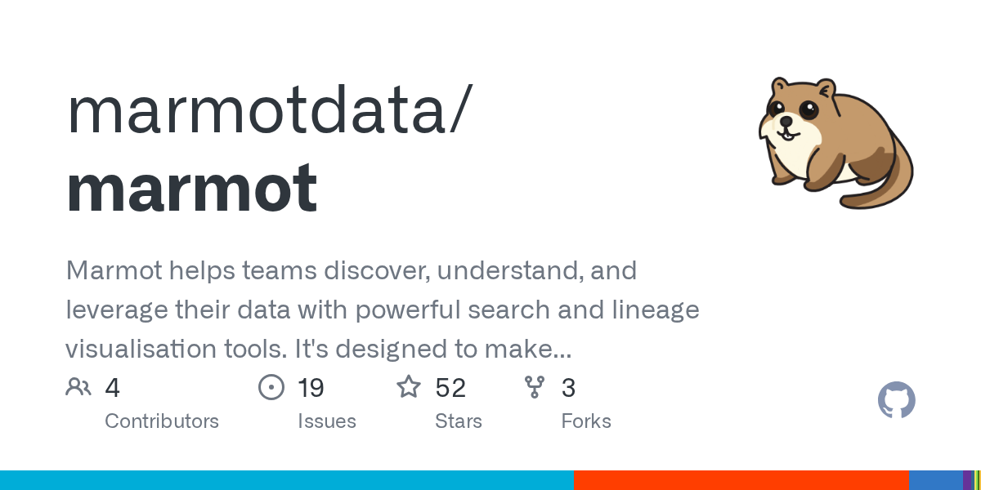
Task: Click the Stars star icon
Action: click(x=409, y=387)
